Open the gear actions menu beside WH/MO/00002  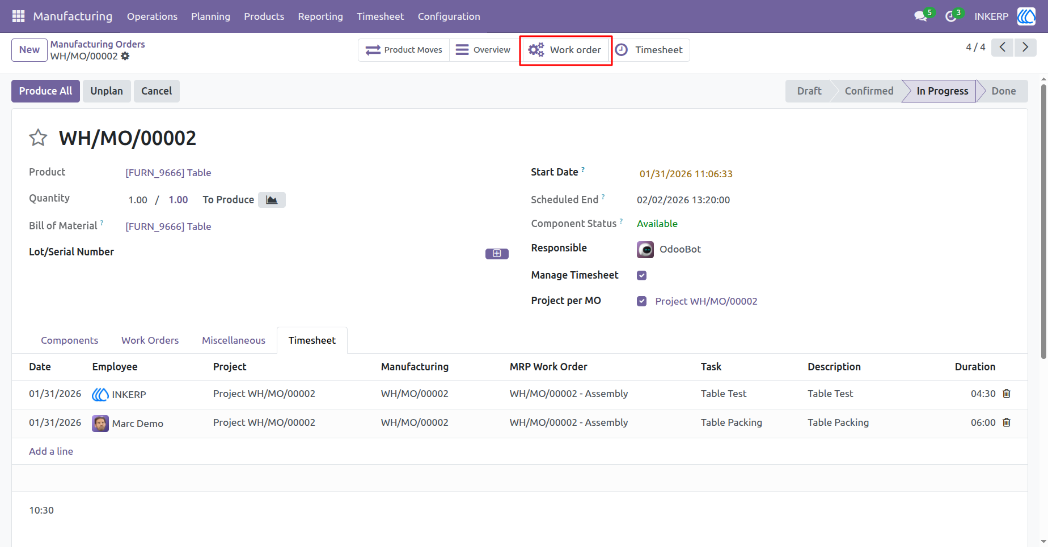[125, 56]
